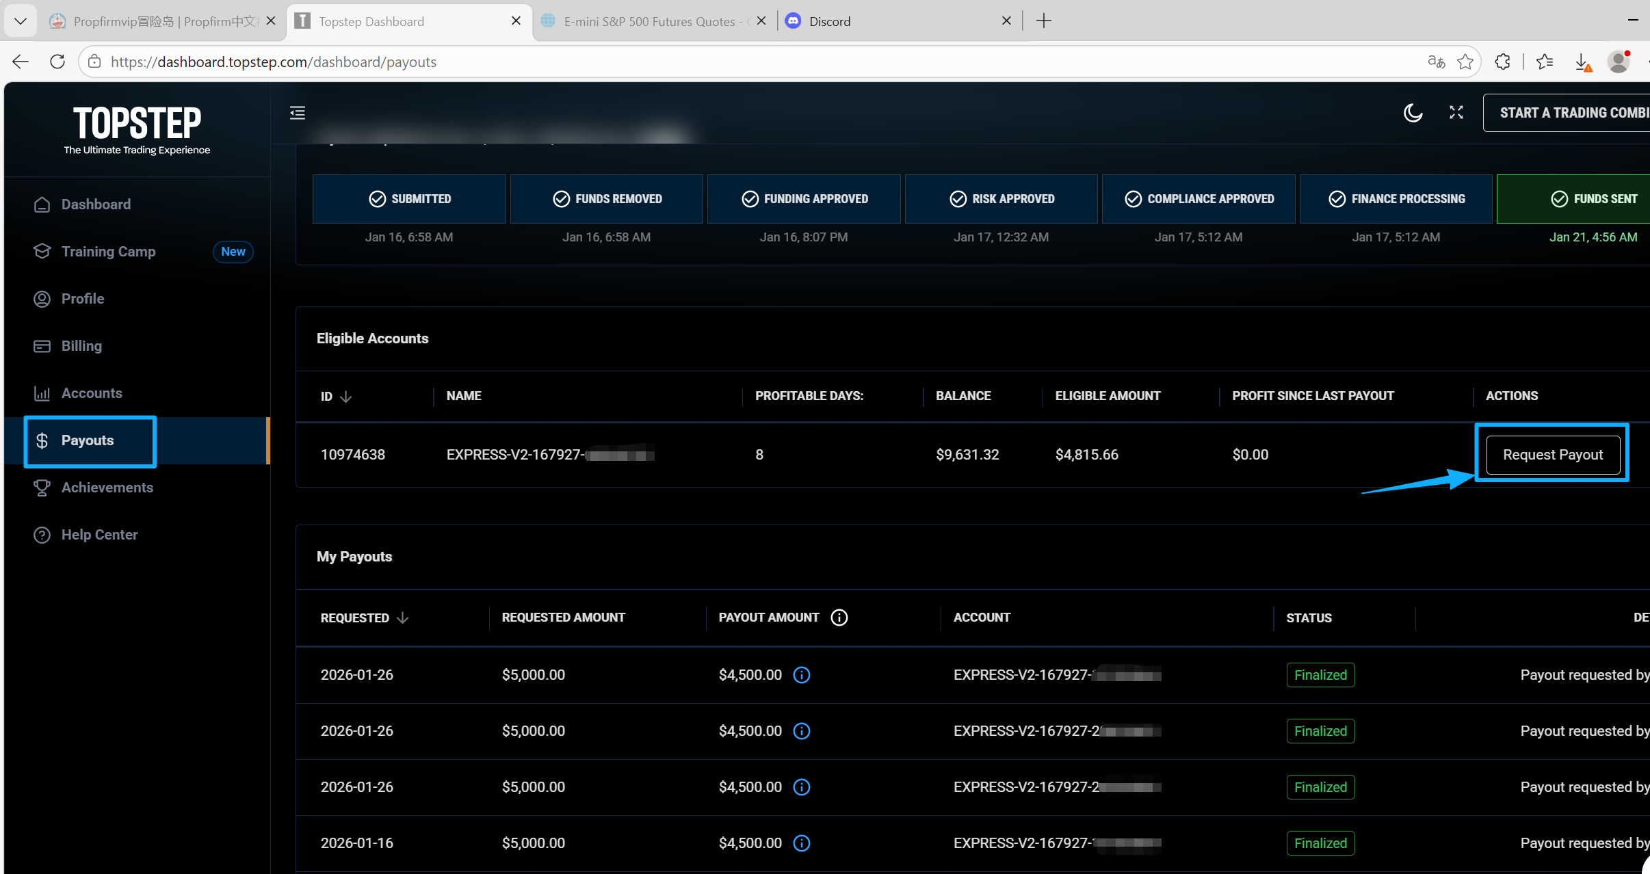The height and width of the screenshot is (874, 1650).
Task: Sort My Payouts by Requested arrow
Action: click(403, 618)
